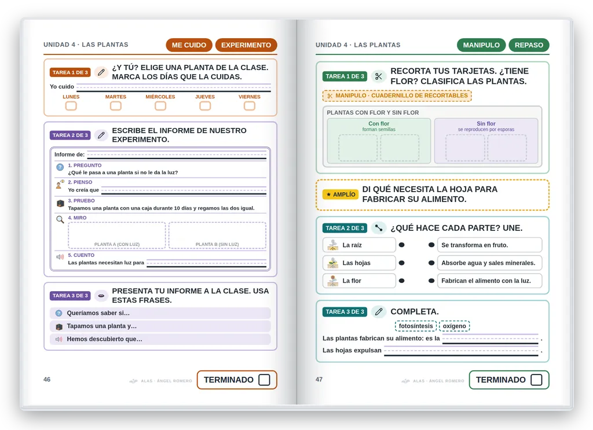This screenshot has height=430, width=593.
Task: Click the pencil icon next to 'ESCRIBE EL INFORME'
Action: click(101, 135)
